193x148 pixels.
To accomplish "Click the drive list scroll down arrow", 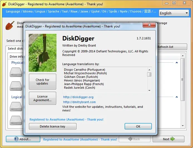I will pos(183,126).
